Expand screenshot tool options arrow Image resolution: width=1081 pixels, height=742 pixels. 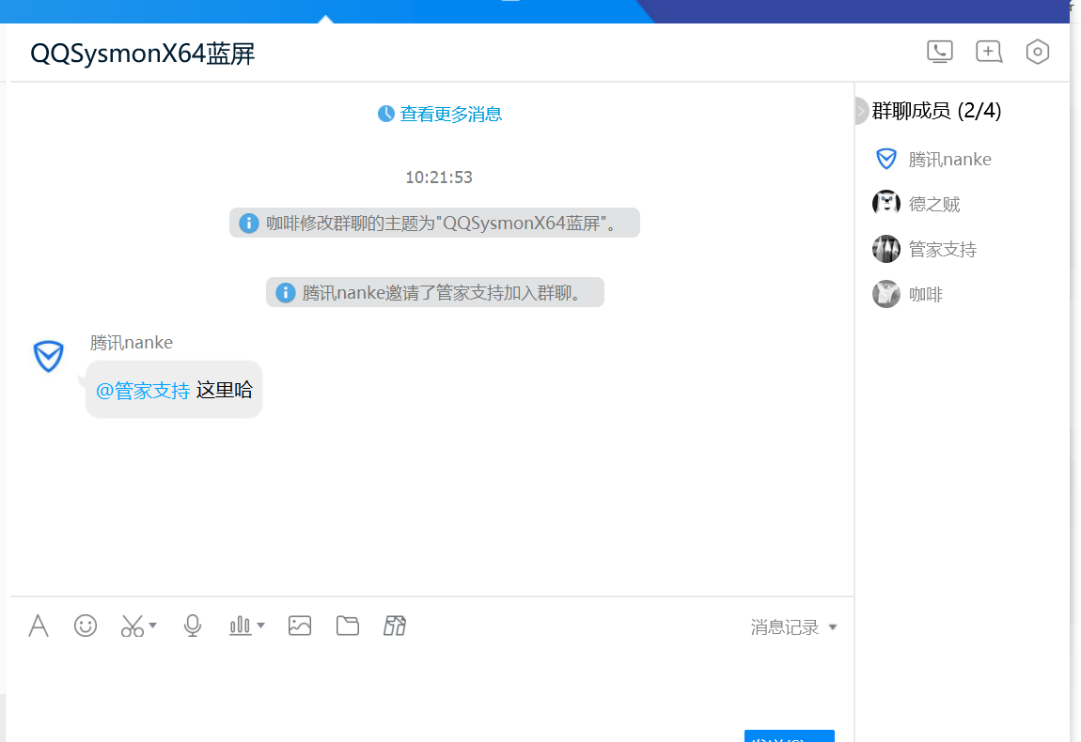[x=153, y=626]
